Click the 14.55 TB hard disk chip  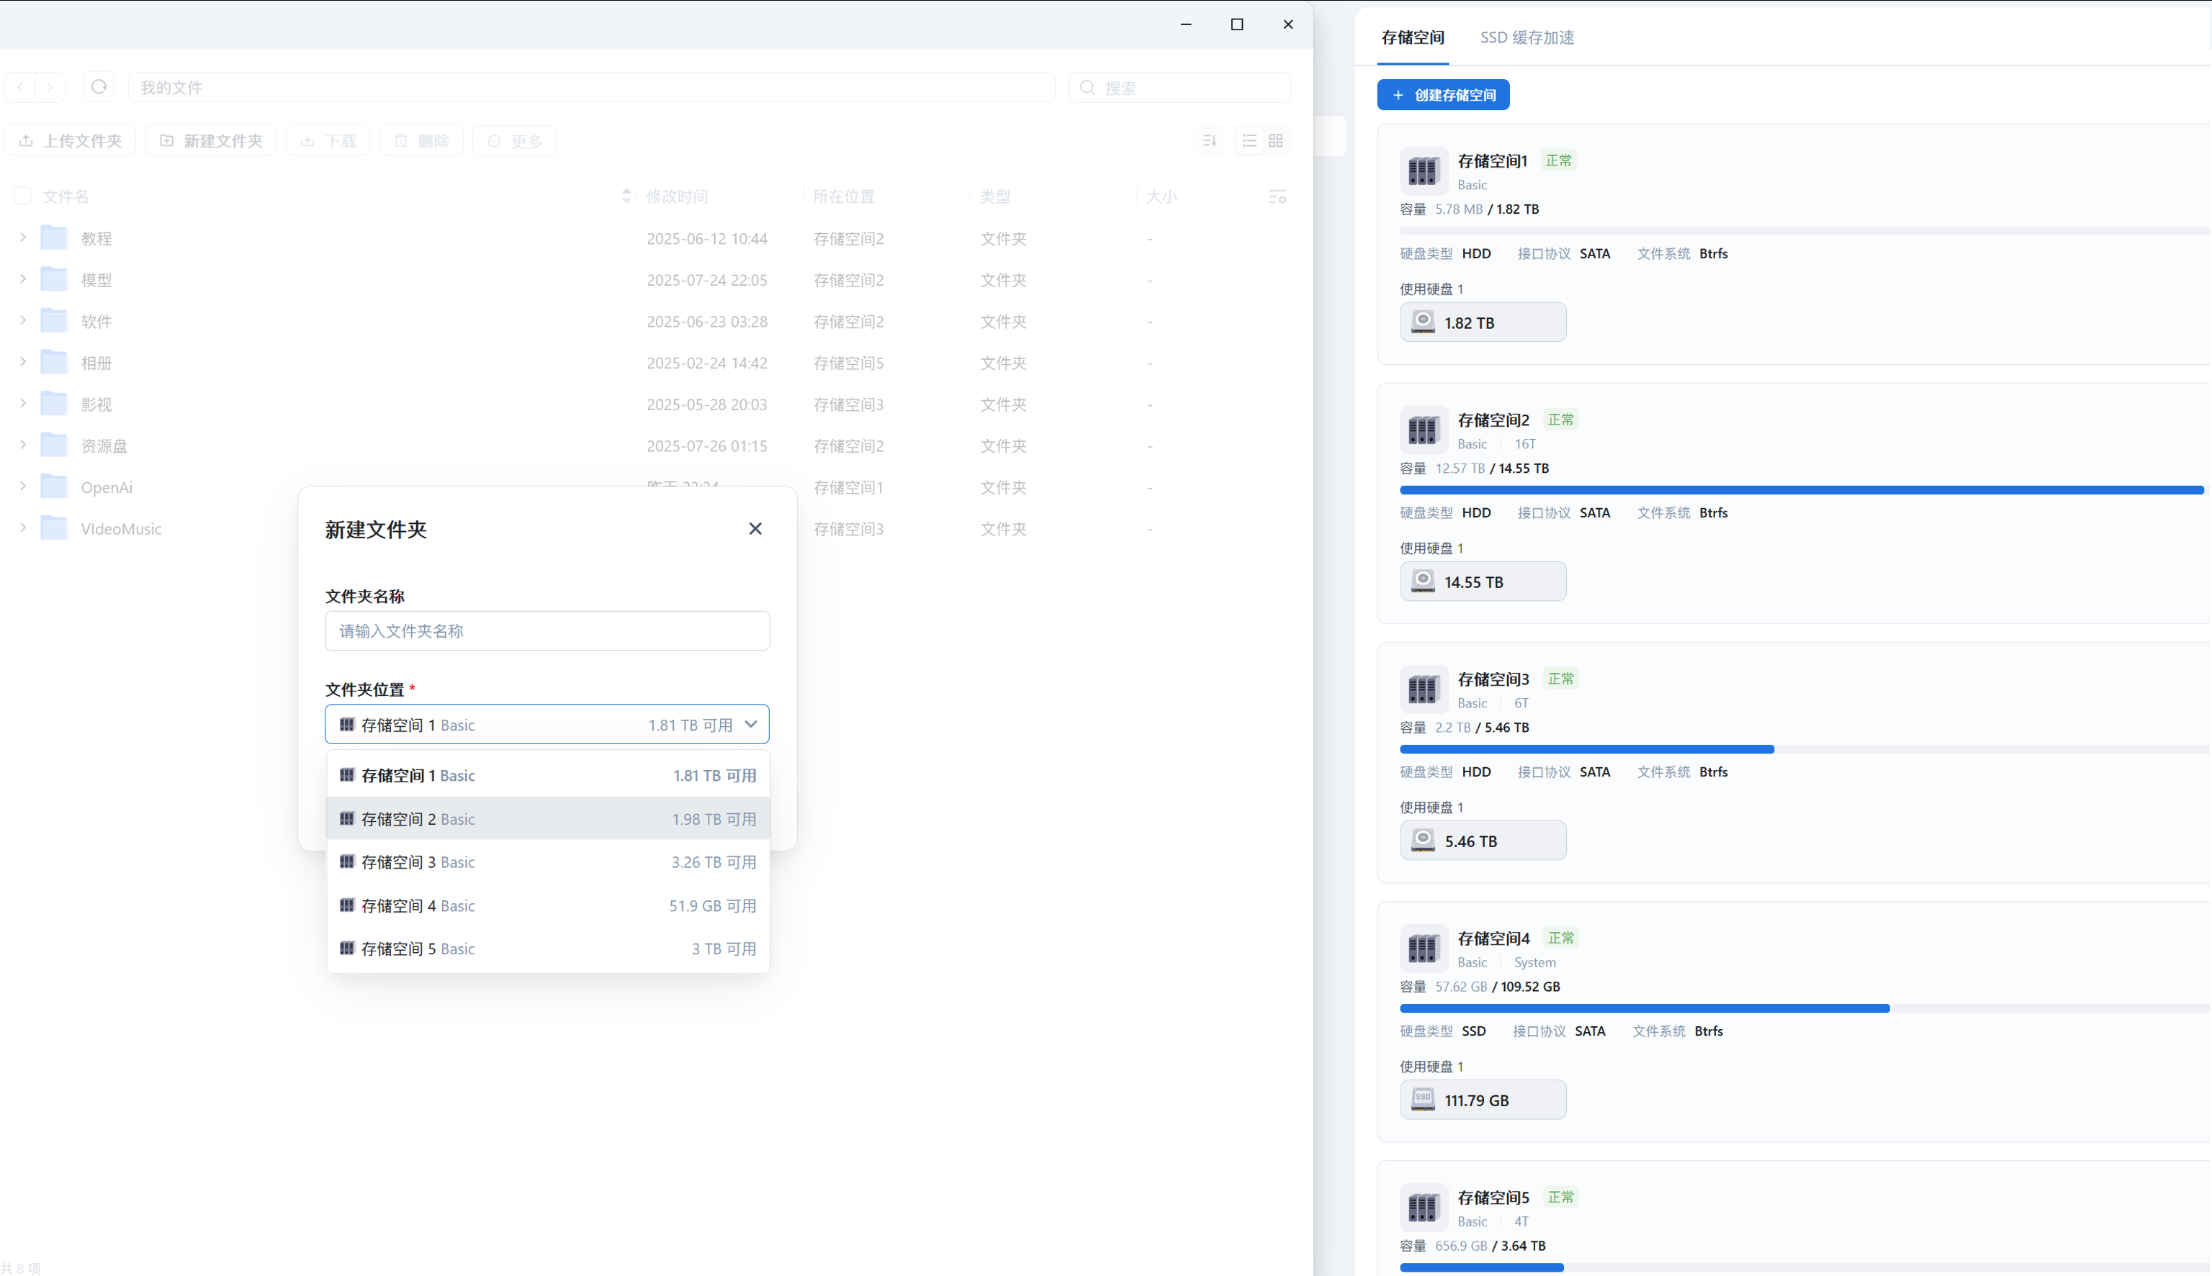tap(1483, 582)
